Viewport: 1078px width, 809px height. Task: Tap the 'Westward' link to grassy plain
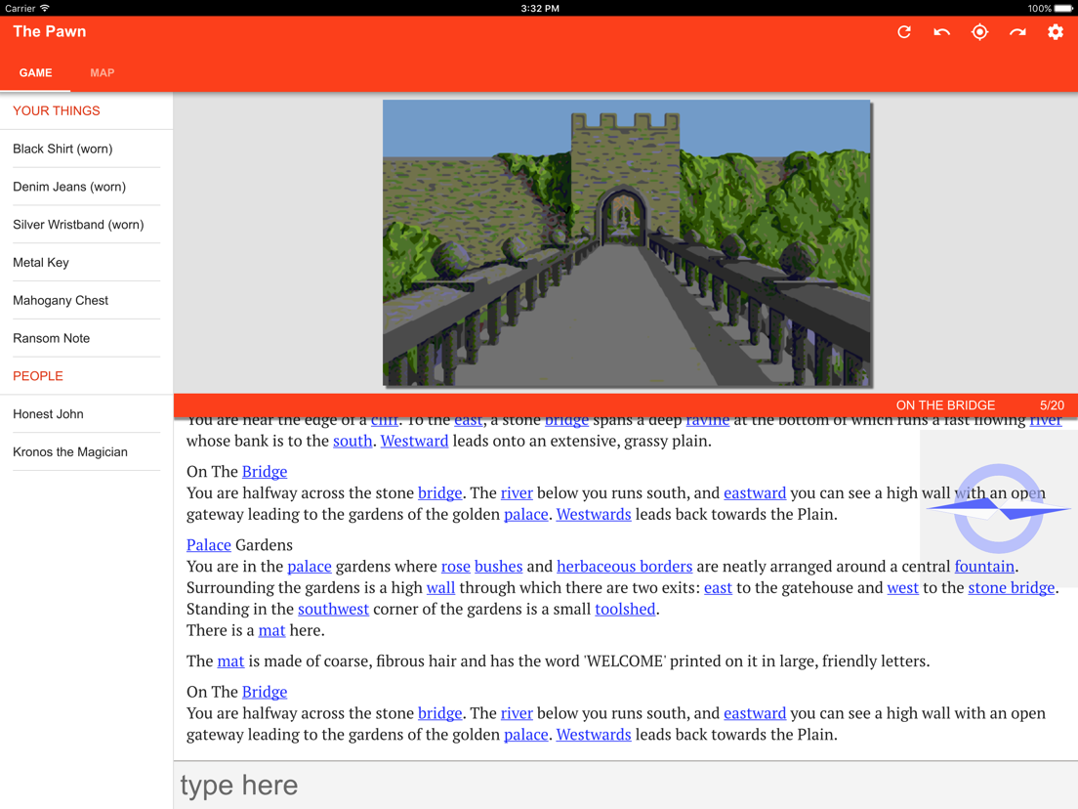415,441
